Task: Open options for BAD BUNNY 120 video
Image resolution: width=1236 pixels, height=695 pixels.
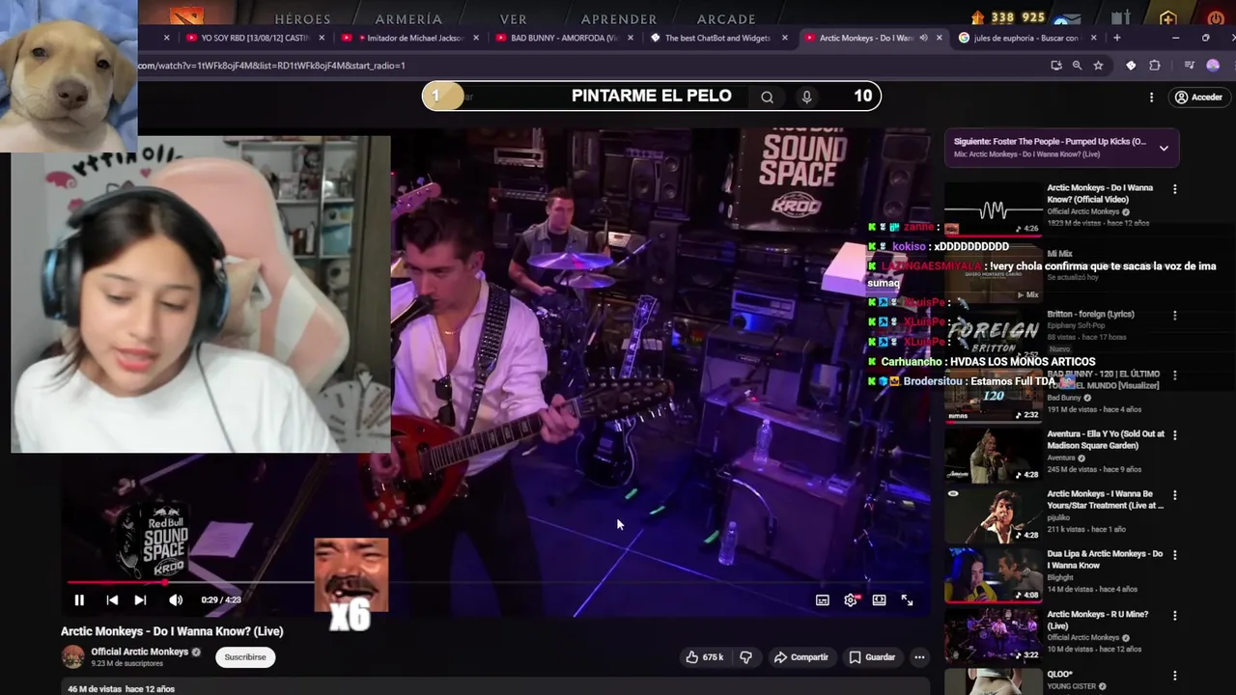Action: click(x=1174, y=375)
